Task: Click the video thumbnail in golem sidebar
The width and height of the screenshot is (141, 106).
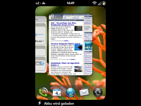Action: pos(88,46)
